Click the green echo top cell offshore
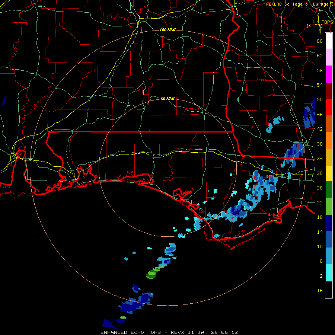The image size is (335, 335). tap(151, 274)
